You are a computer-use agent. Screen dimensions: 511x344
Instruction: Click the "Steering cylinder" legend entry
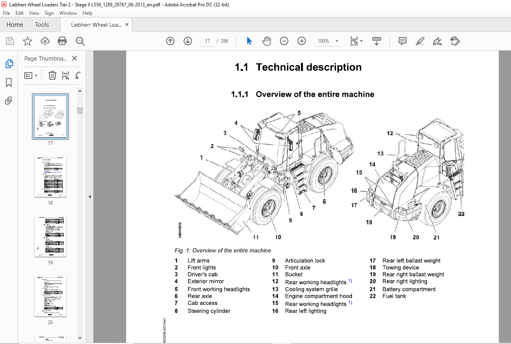click(x=209, y=311)
